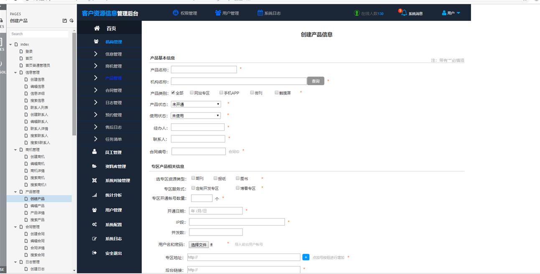540x274 pixels.
Task: Click the green online-users icon
Action: (x=357, y=13)
